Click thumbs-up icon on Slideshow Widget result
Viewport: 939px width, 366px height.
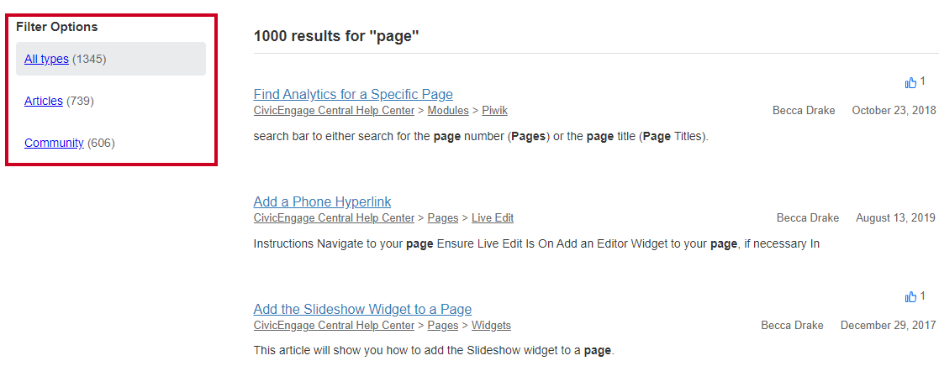click(911, 296)
